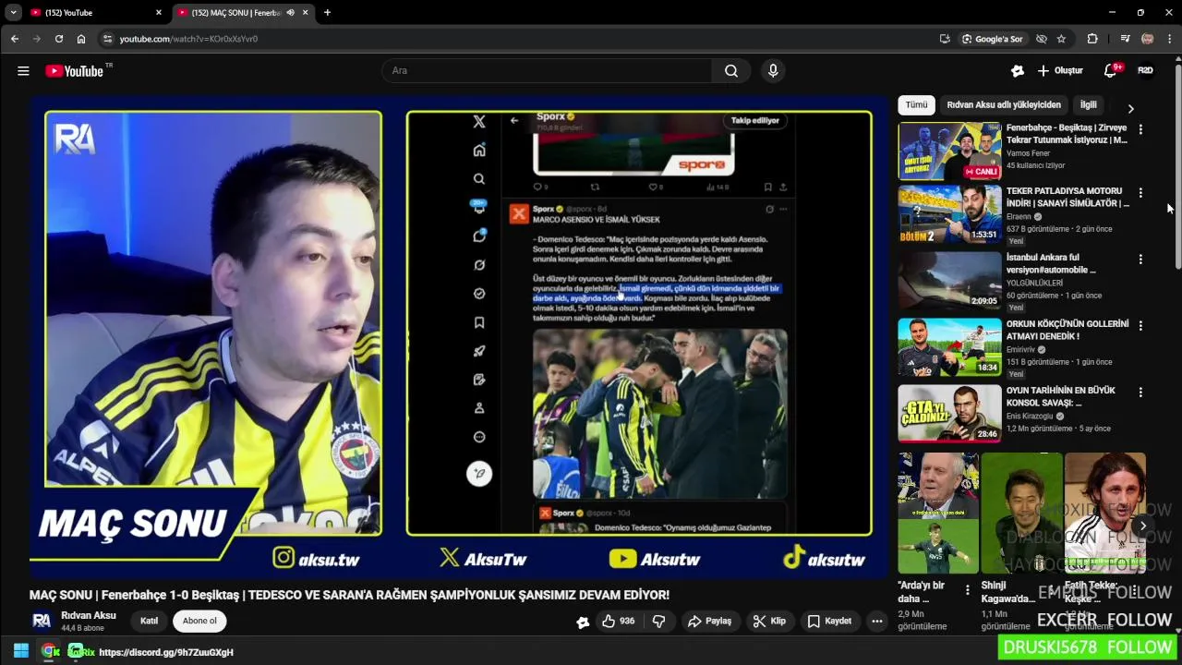Open the Chrome profile avatar
The width and height of the screenshot is (1182, 665).
coord(1147,39)
